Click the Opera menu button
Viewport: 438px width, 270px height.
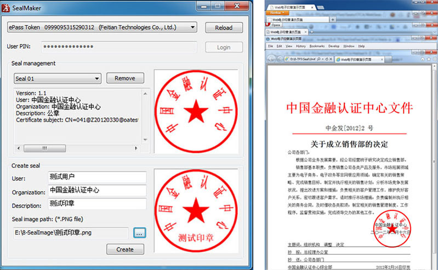pyautogui.click(x=274, y=25)
